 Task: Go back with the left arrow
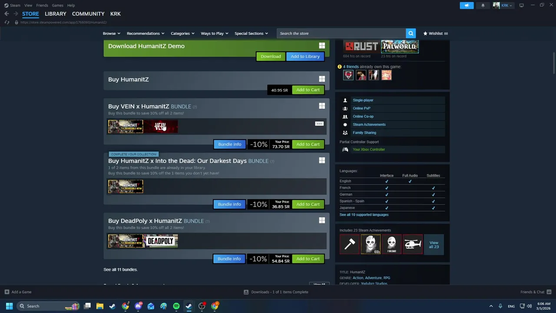point(7,14)
